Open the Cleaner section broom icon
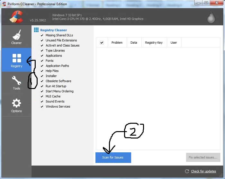 [x=16, y=35]
